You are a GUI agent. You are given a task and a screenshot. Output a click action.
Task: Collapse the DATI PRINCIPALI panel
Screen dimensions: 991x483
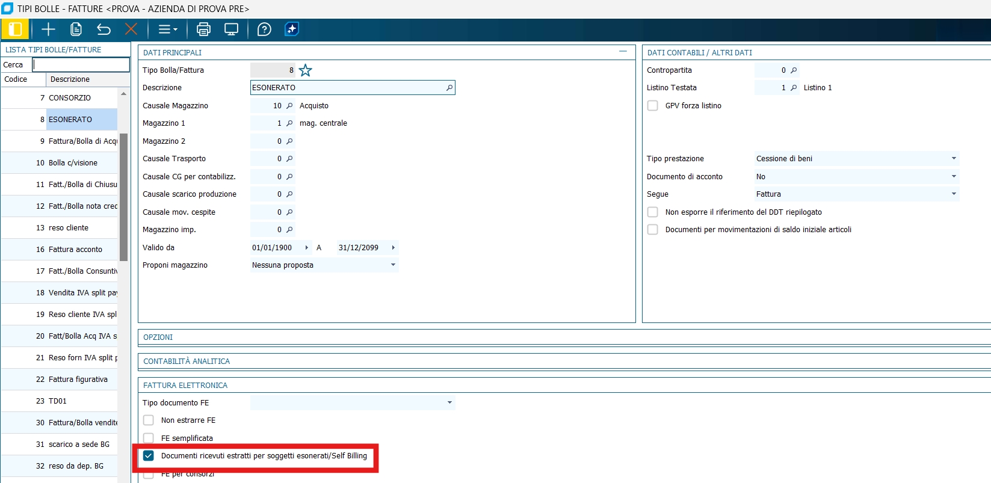tap(623, 52)
